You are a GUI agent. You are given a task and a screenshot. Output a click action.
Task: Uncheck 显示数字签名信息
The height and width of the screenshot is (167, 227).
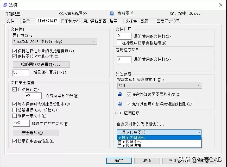(15, 141)
